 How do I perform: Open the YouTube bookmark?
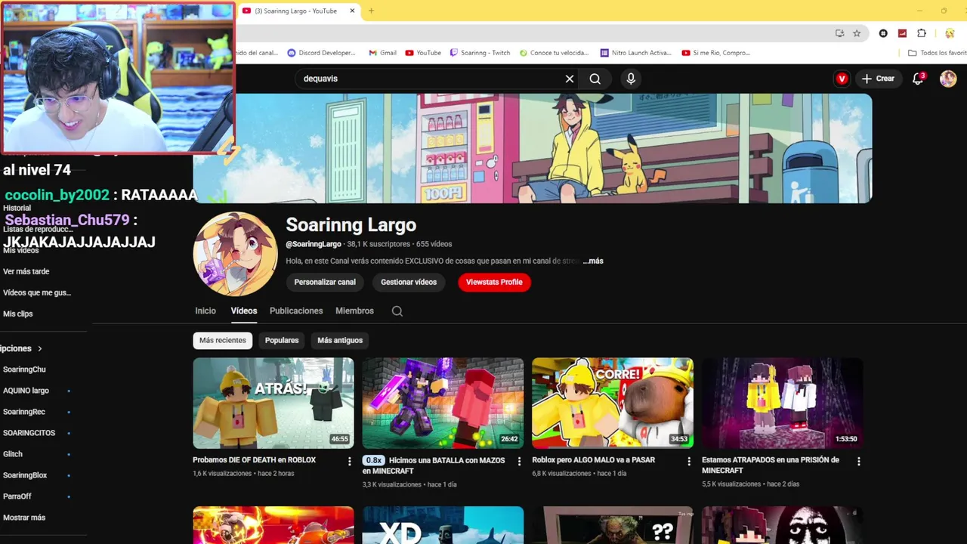[x=423, y=53]
